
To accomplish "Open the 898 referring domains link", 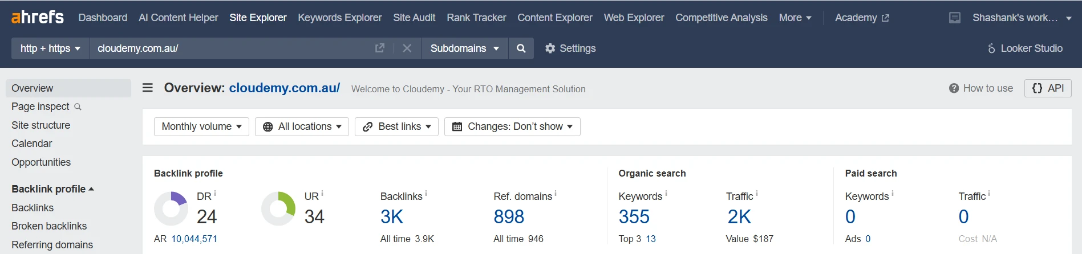I will pos(509,216).
